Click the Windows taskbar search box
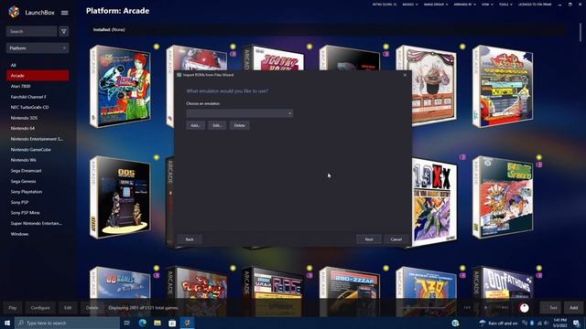 point(67,323)
